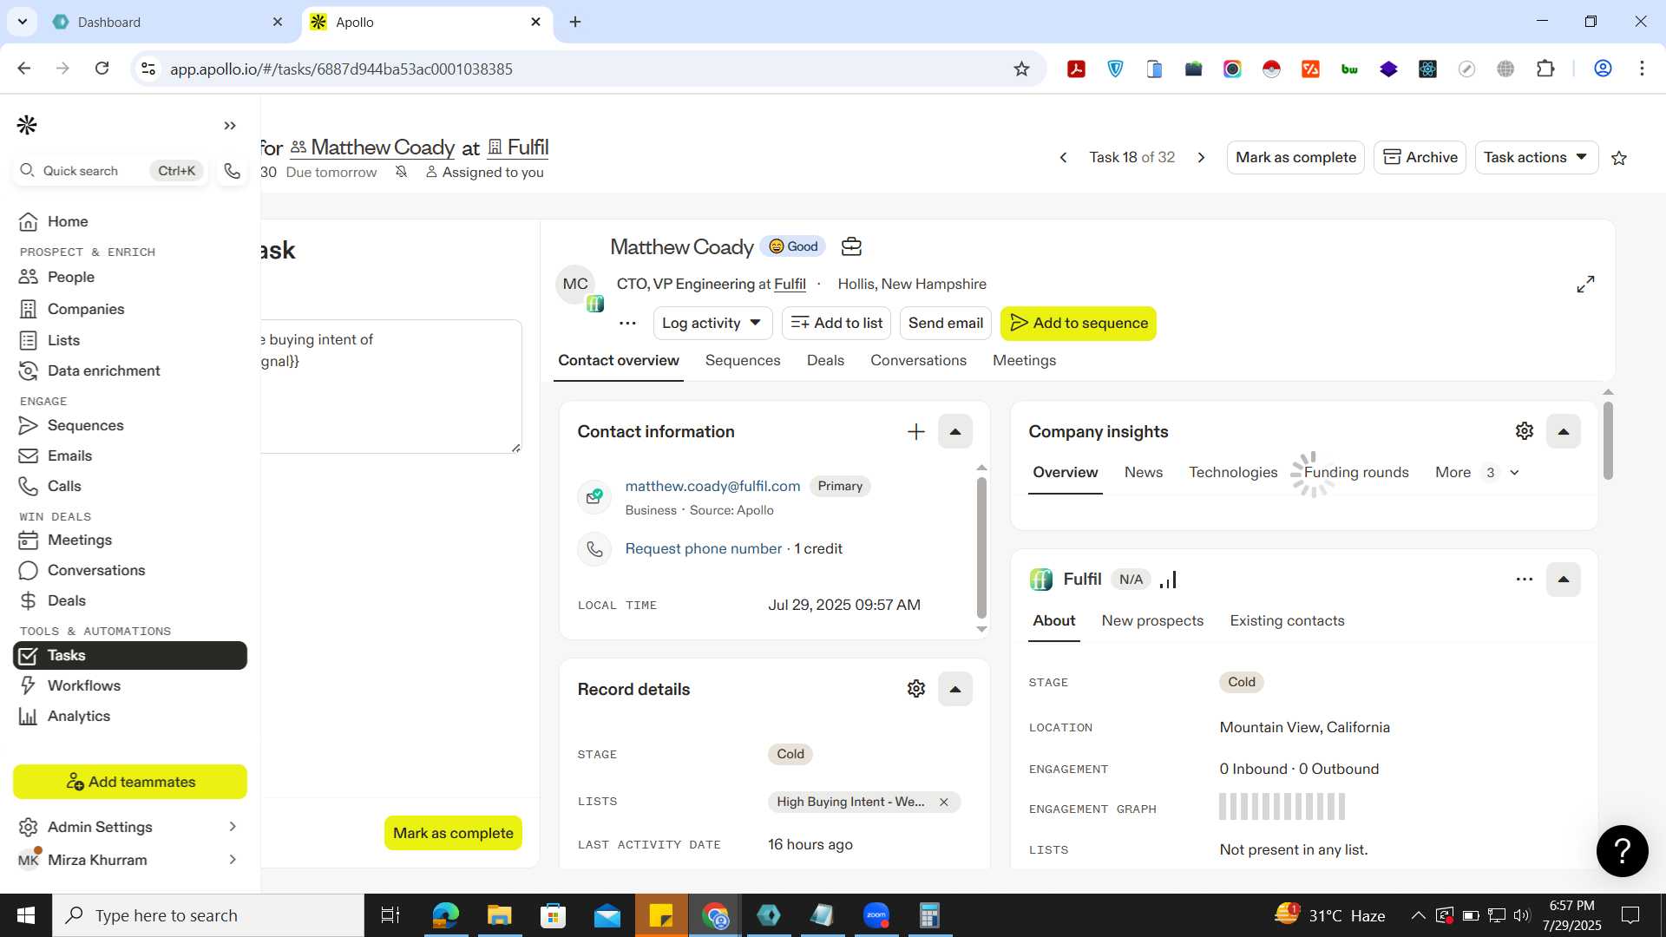Open the Funding rounds tab
The width and height of the screenshot is (1666, 937).
[1356, 473]
